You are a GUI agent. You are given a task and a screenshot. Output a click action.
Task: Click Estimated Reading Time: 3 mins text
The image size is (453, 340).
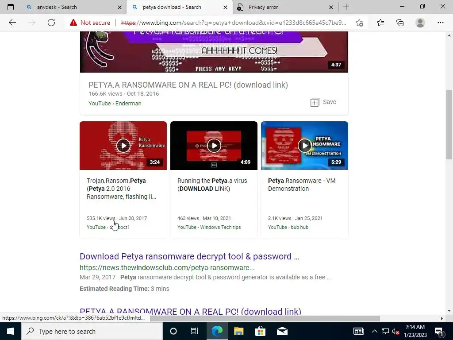[x=124, y=289]
